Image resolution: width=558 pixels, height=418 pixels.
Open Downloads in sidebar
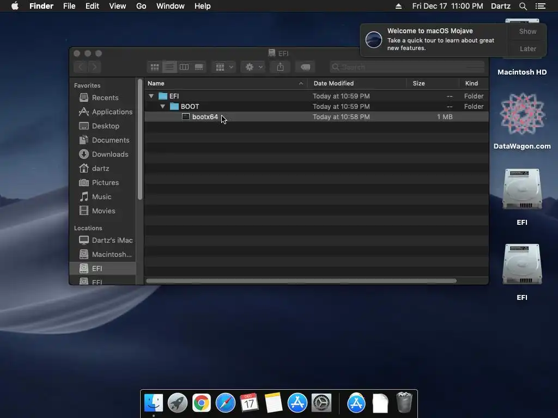[103, 154]
